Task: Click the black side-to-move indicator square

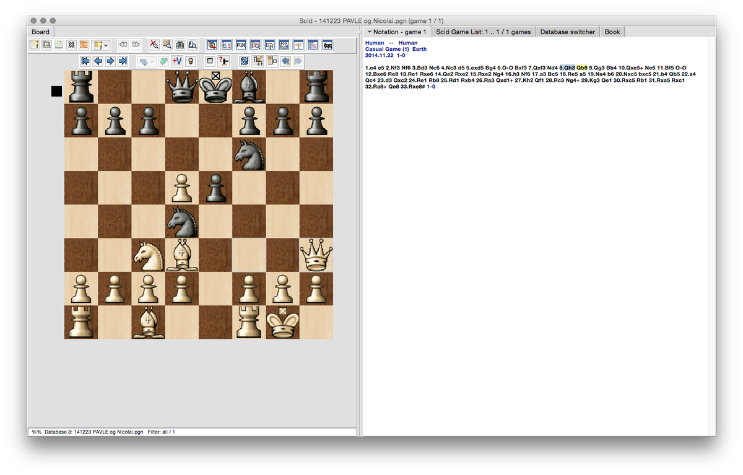Action: [x=56, y=91]
